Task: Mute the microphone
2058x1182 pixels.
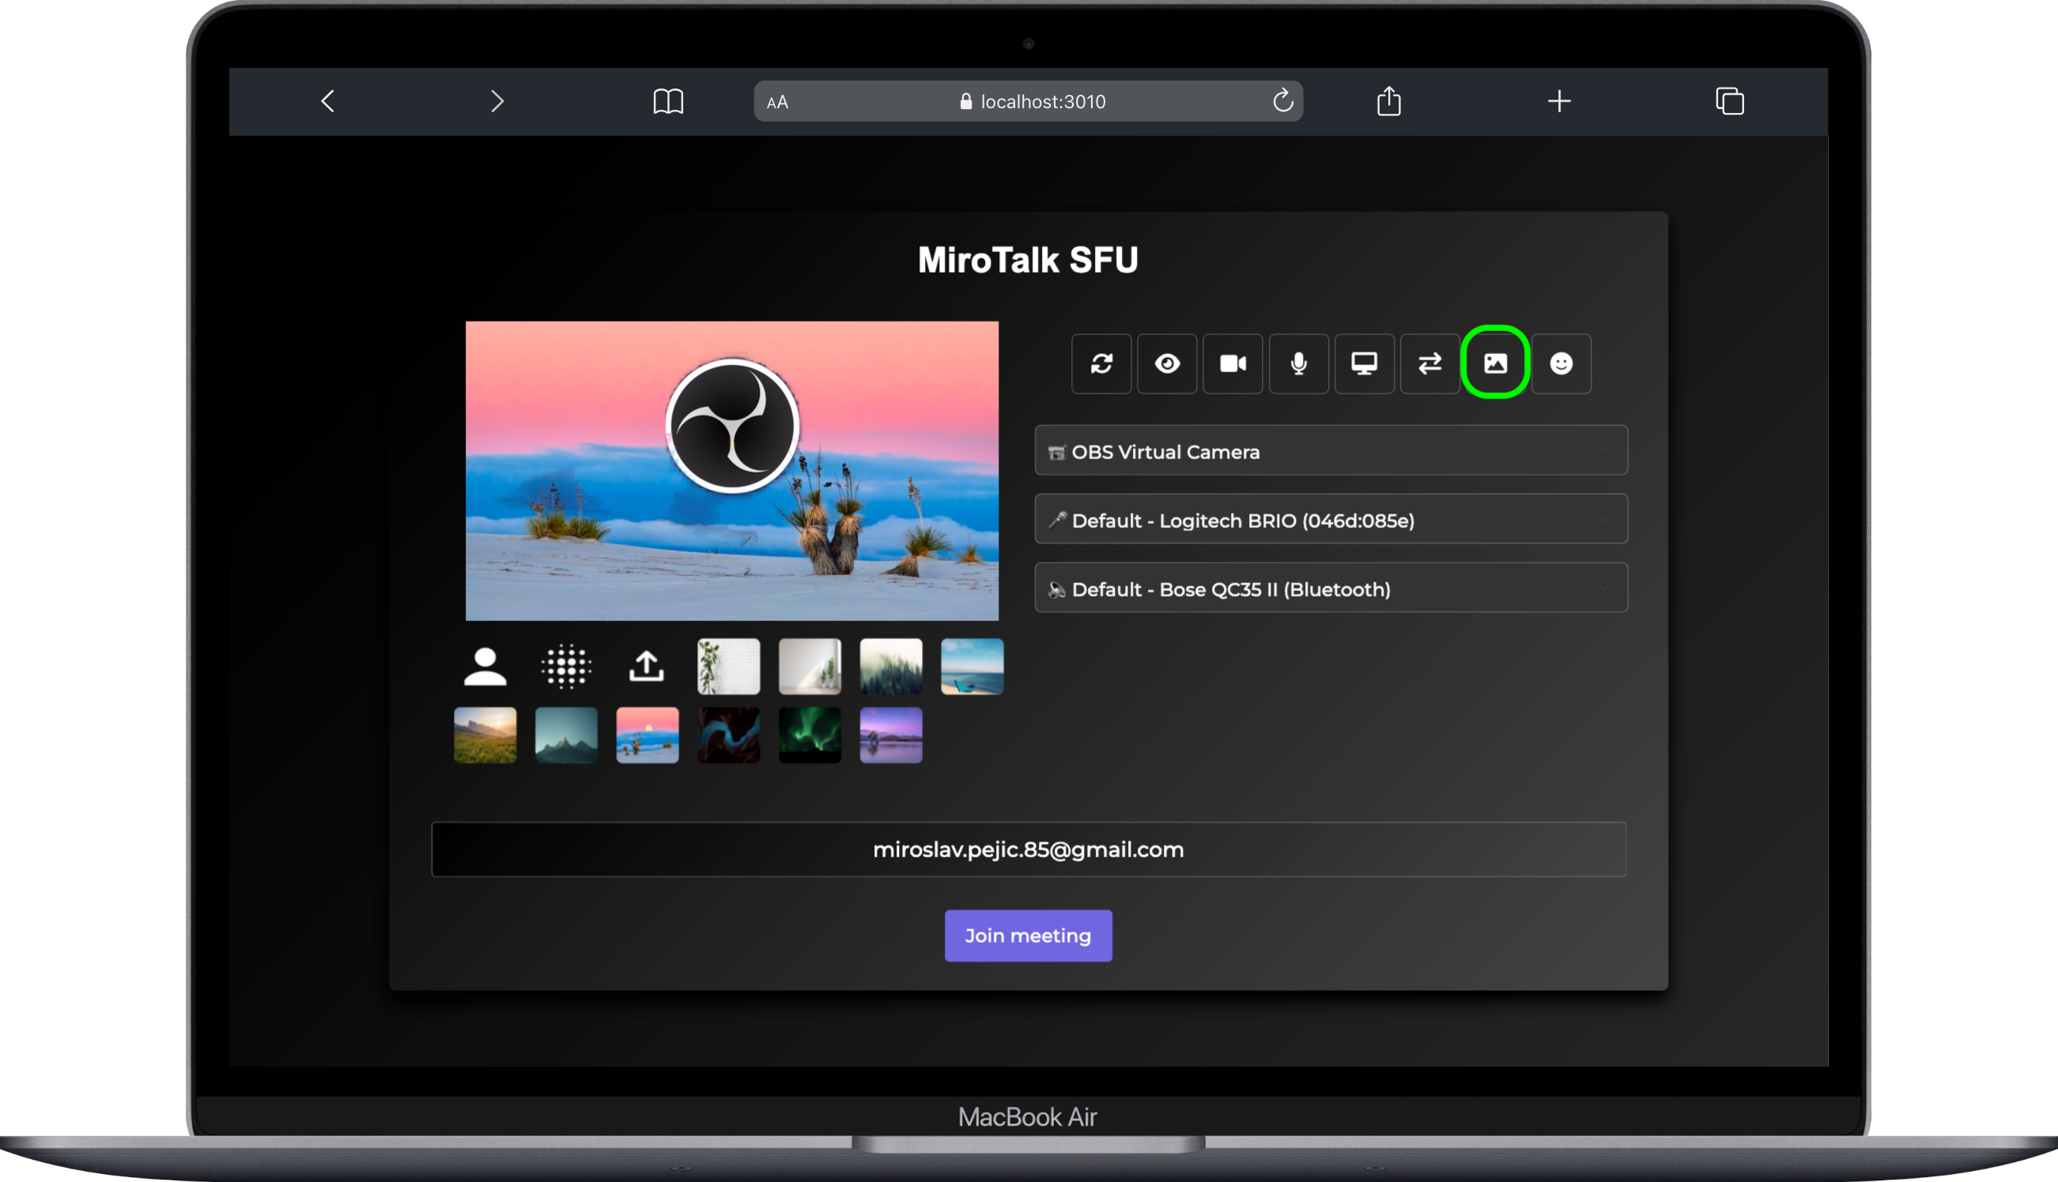Action: coord(1298,363)
